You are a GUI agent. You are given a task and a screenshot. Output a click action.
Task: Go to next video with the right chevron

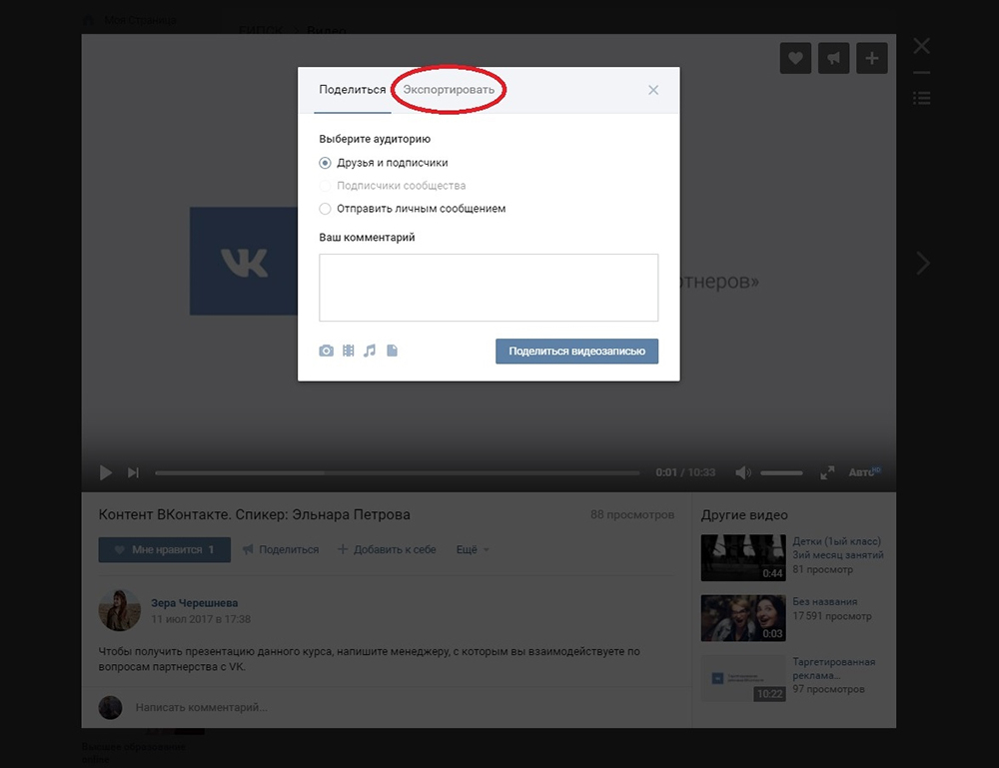pyautogui.click(x=922, y=263)
